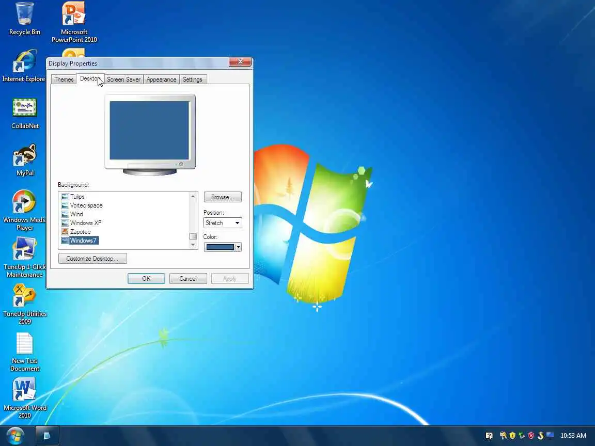
Task: Click the monitor preview image
Action: coord(150,135)
